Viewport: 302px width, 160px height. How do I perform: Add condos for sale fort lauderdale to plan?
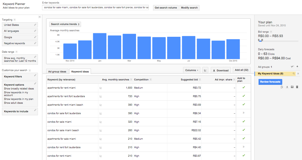point(244,113)
